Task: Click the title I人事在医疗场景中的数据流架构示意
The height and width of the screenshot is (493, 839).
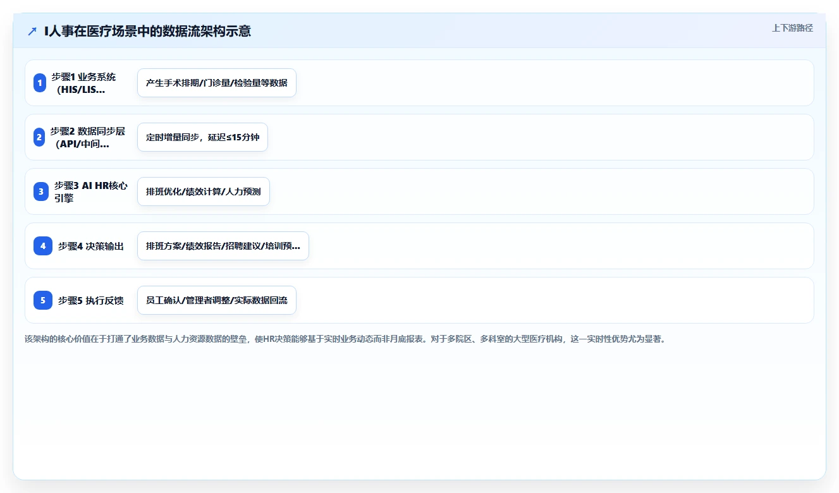Action: click(x=147, y=31)
